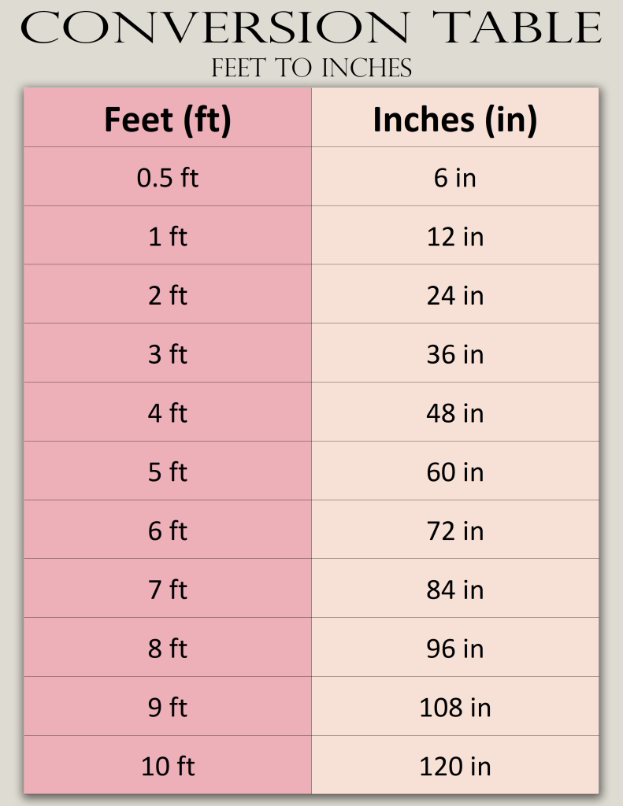This screenshot has width=623, height=806.
Task: Select the "7 ft" cell
Action: pyautogui.click(x=168, y=590)
